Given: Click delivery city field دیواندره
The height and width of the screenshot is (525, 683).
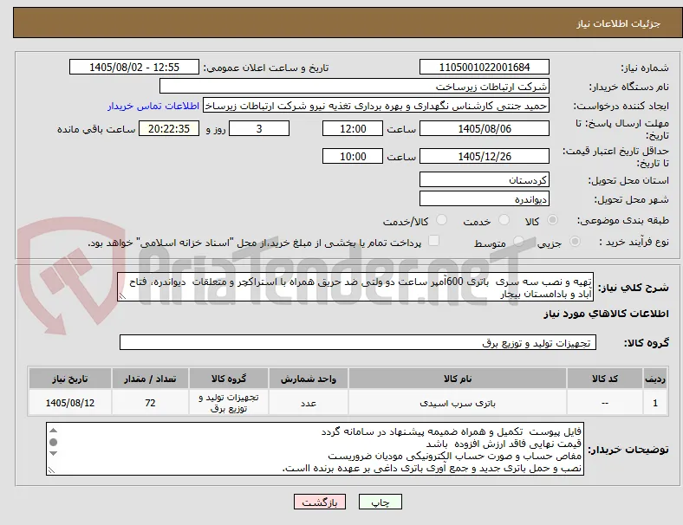Looking at the screenshot, I should pos(485,199).
